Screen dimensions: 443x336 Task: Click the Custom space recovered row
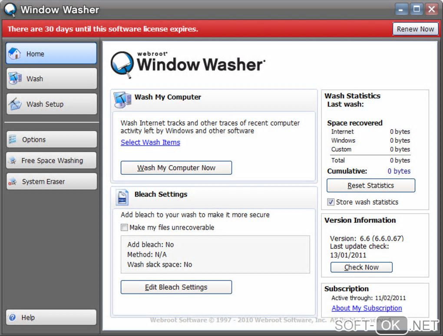(x=370, y=149)
